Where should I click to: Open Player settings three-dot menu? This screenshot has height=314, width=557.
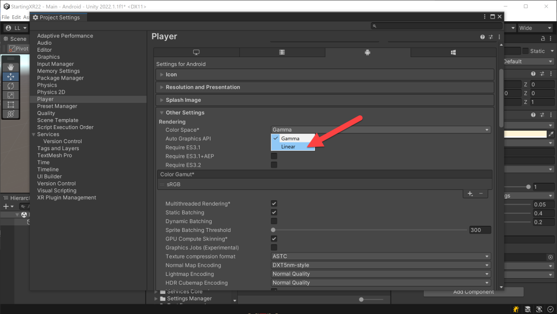click(499, 37)
